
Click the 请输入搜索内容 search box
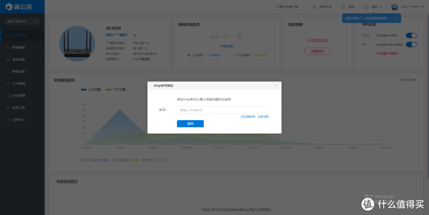point(22,21)
